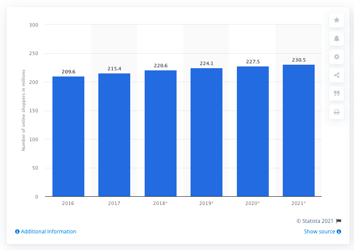Screen dimensions: 354x250
Task: Click the 2019* x-axis label
Action: pyautogui.click(x=206, y=203)
